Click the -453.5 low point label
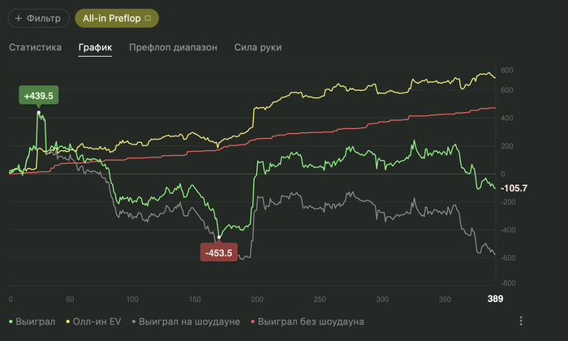The image size is (568, 341). [x=218, y=253]
